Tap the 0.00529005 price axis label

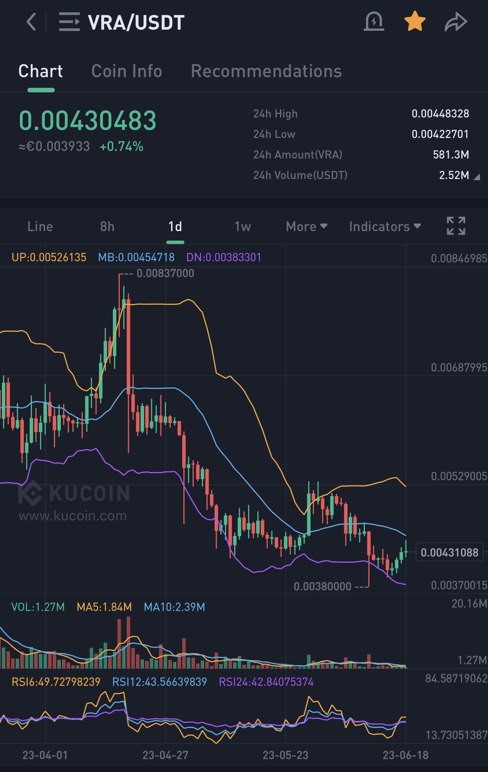459,476
